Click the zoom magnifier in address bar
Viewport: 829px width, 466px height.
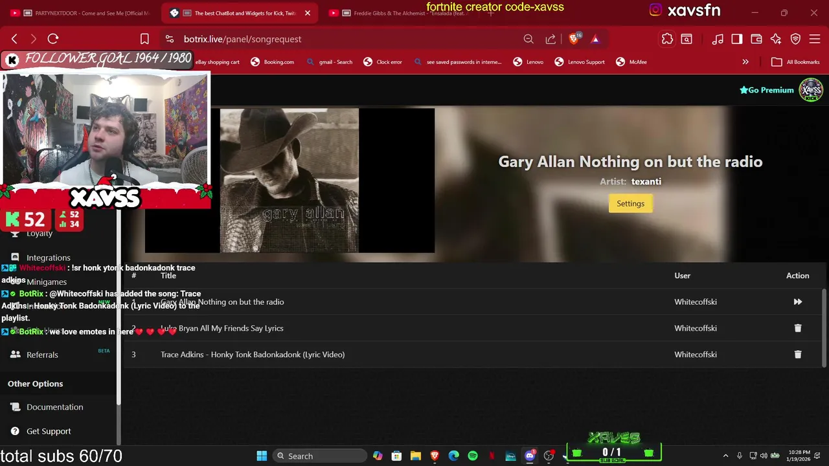tap(528, 39)
